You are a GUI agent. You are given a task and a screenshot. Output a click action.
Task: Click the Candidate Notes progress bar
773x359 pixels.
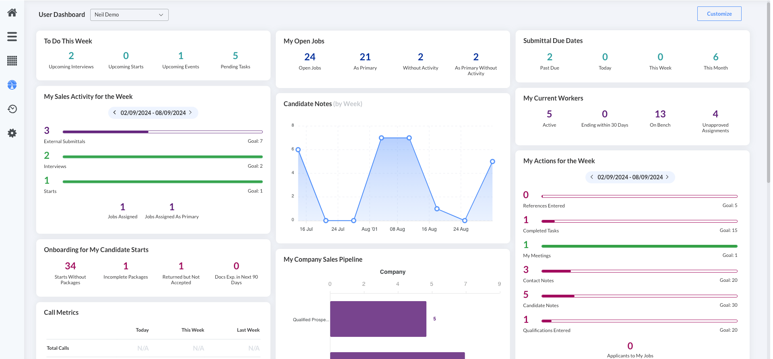[x=639, y=296]
